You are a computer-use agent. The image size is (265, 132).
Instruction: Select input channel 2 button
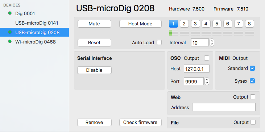point(184,24)
